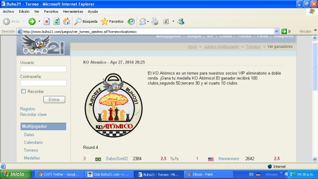Check the Recordar checkbox

(23, 91)
